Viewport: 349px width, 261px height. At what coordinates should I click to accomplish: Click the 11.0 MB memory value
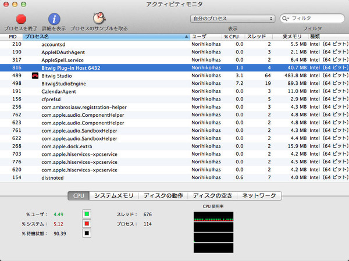click(x=297, y=91)
